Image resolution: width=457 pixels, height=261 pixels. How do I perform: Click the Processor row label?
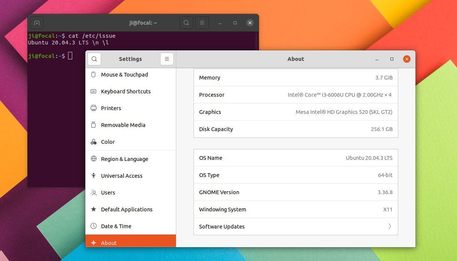[x=212, y=95]
